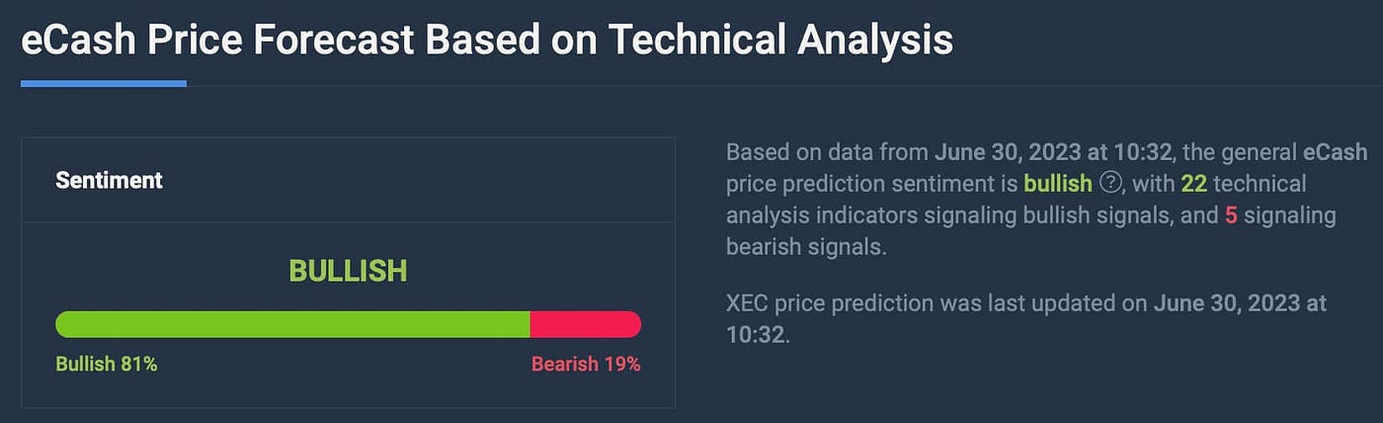The height and width of the screenshot is (423, 1383).
Task: Click the green bullish word in the description
Action: [x=1058, y=184]
